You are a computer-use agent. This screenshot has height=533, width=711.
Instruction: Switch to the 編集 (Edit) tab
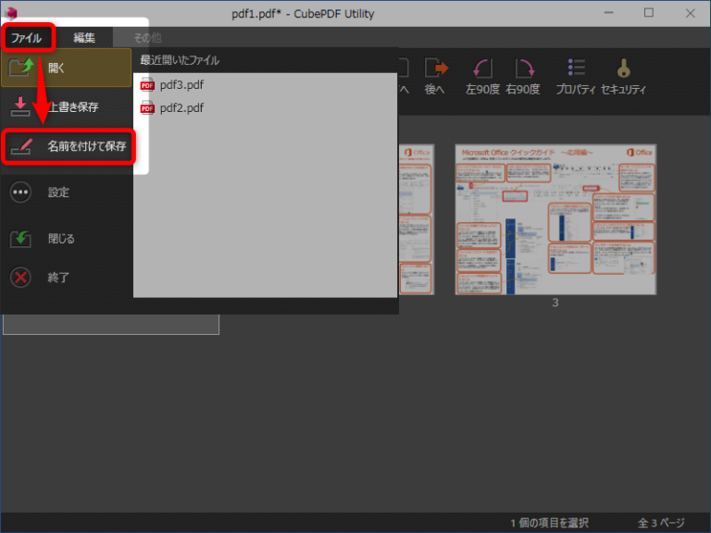click(84, 38)
